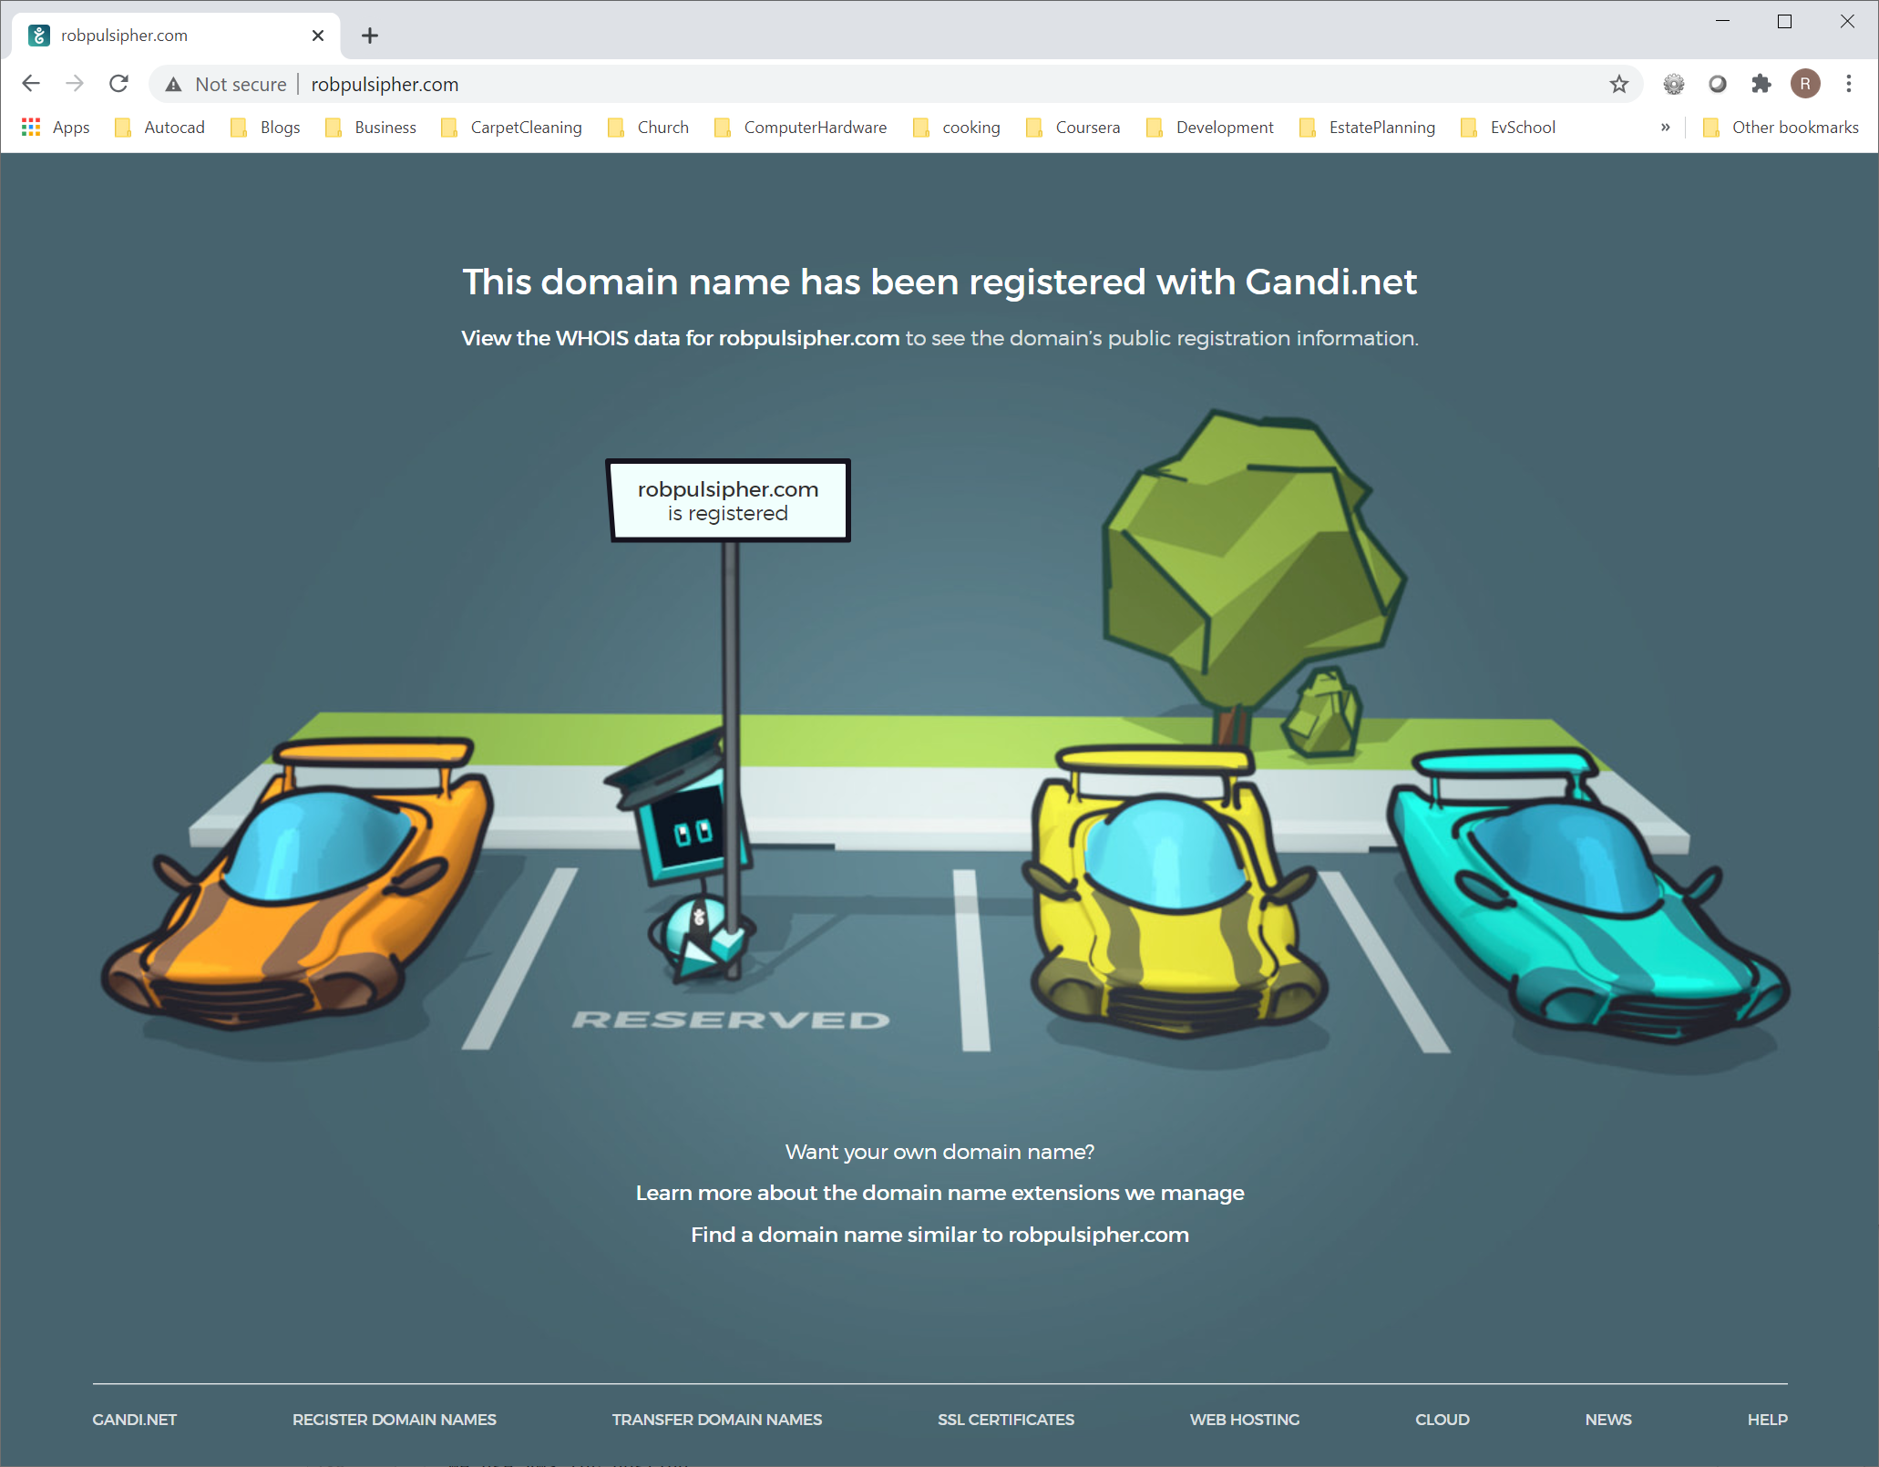Click the page refresh icon

[122, 84]
